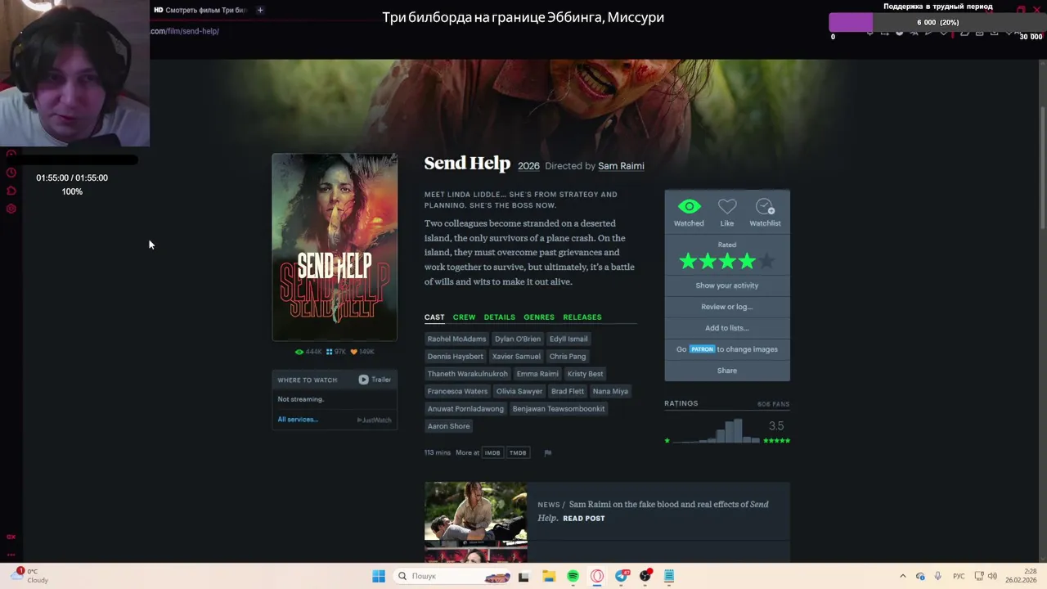This screenshot has height=589, width=1047.
Task: Click the green watched count 444K
Action: pyautogui.click(x=308, y=352)
